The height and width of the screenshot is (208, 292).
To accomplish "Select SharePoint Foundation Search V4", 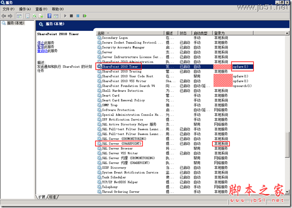I will pos(128,86).
